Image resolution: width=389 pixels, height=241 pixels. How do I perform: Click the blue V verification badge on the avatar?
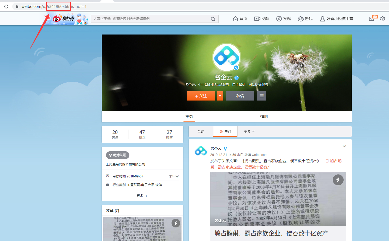[x=236, y=68]
